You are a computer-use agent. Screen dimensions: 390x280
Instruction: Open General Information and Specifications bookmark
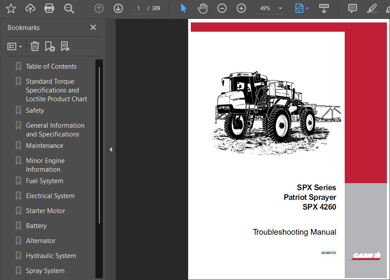[55, 130]
